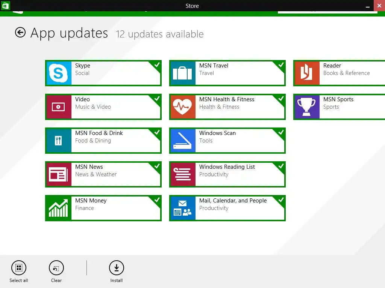Minimize the Store window
The image size is (385, 288).
coord(368,6)
